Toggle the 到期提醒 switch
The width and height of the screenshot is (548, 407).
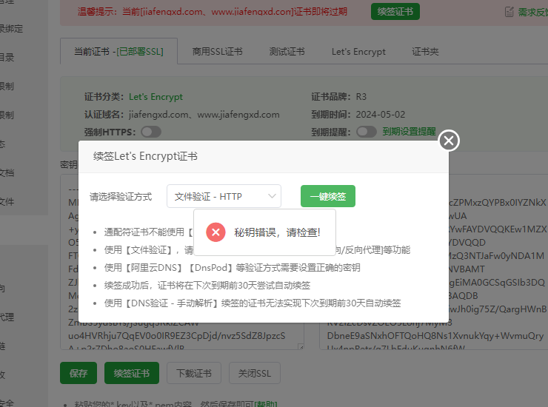[x=367, y=132]
